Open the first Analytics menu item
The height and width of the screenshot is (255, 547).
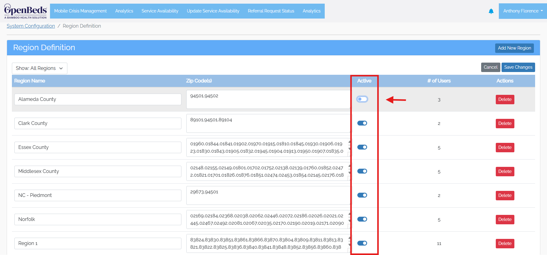pyautogui.click(x=124, y=11)
